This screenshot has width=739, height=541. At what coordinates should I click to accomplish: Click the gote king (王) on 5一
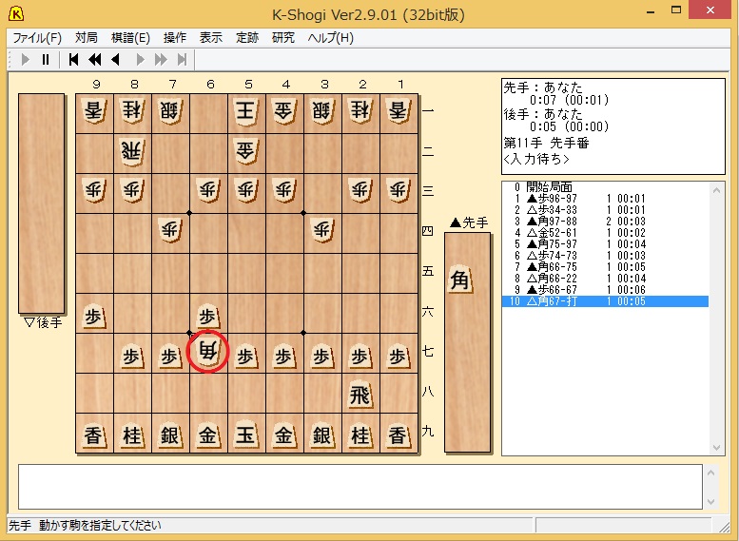tap(246, 111)
